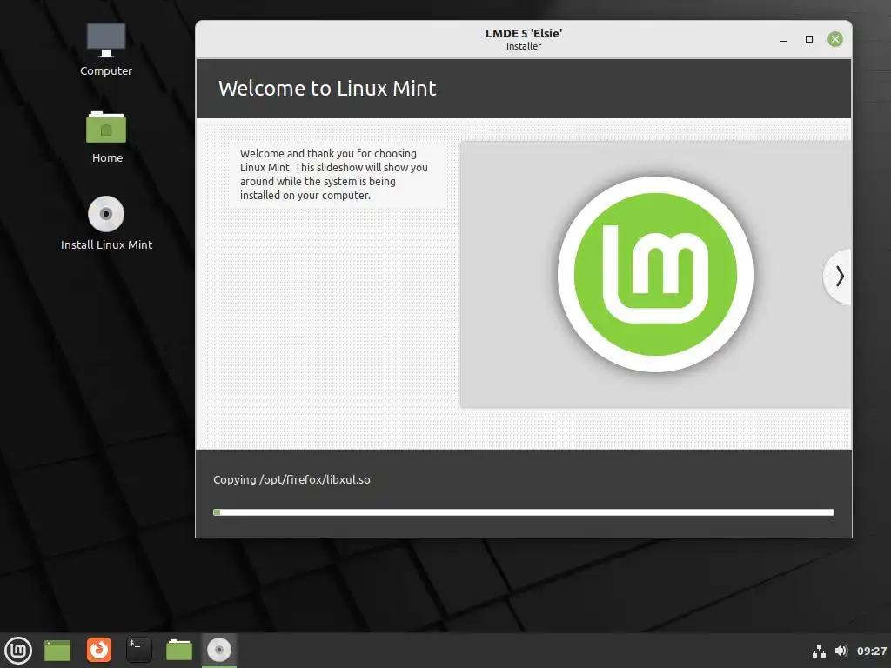The height and width of the screenshot is (668, 891).
Task: Maximize the Installer window
Action: pos(809,39)
